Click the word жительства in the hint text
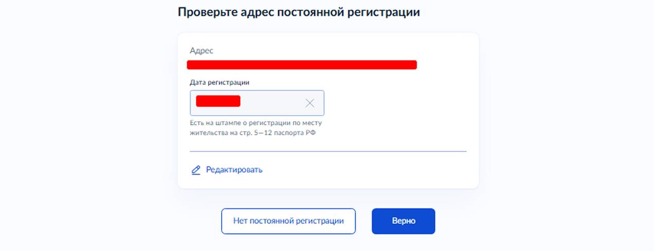The width and height of the screenshot is (654, 251). coord(207,133)
